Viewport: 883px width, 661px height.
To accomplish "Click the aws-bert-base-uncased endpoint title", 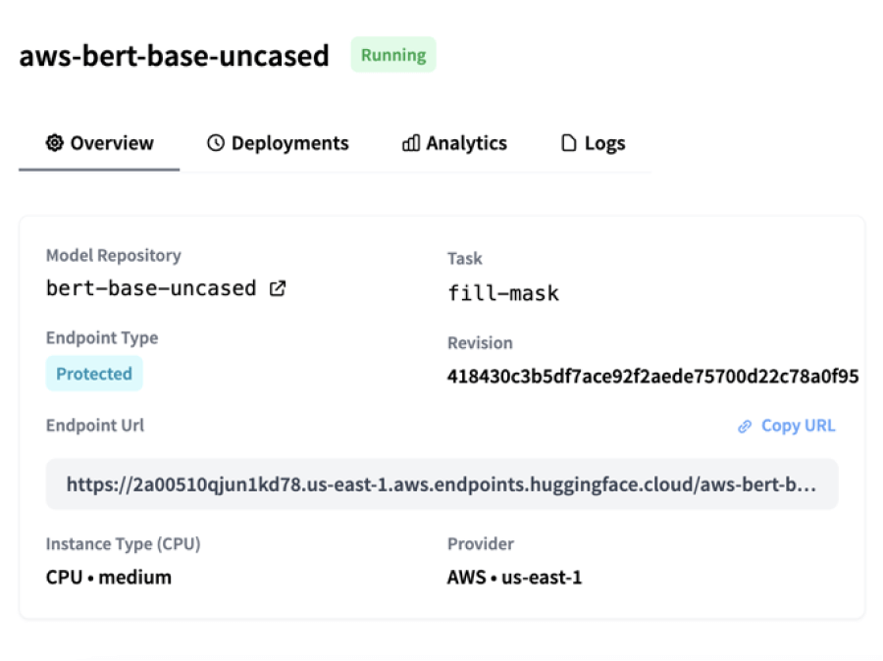I will click(174, 56).
